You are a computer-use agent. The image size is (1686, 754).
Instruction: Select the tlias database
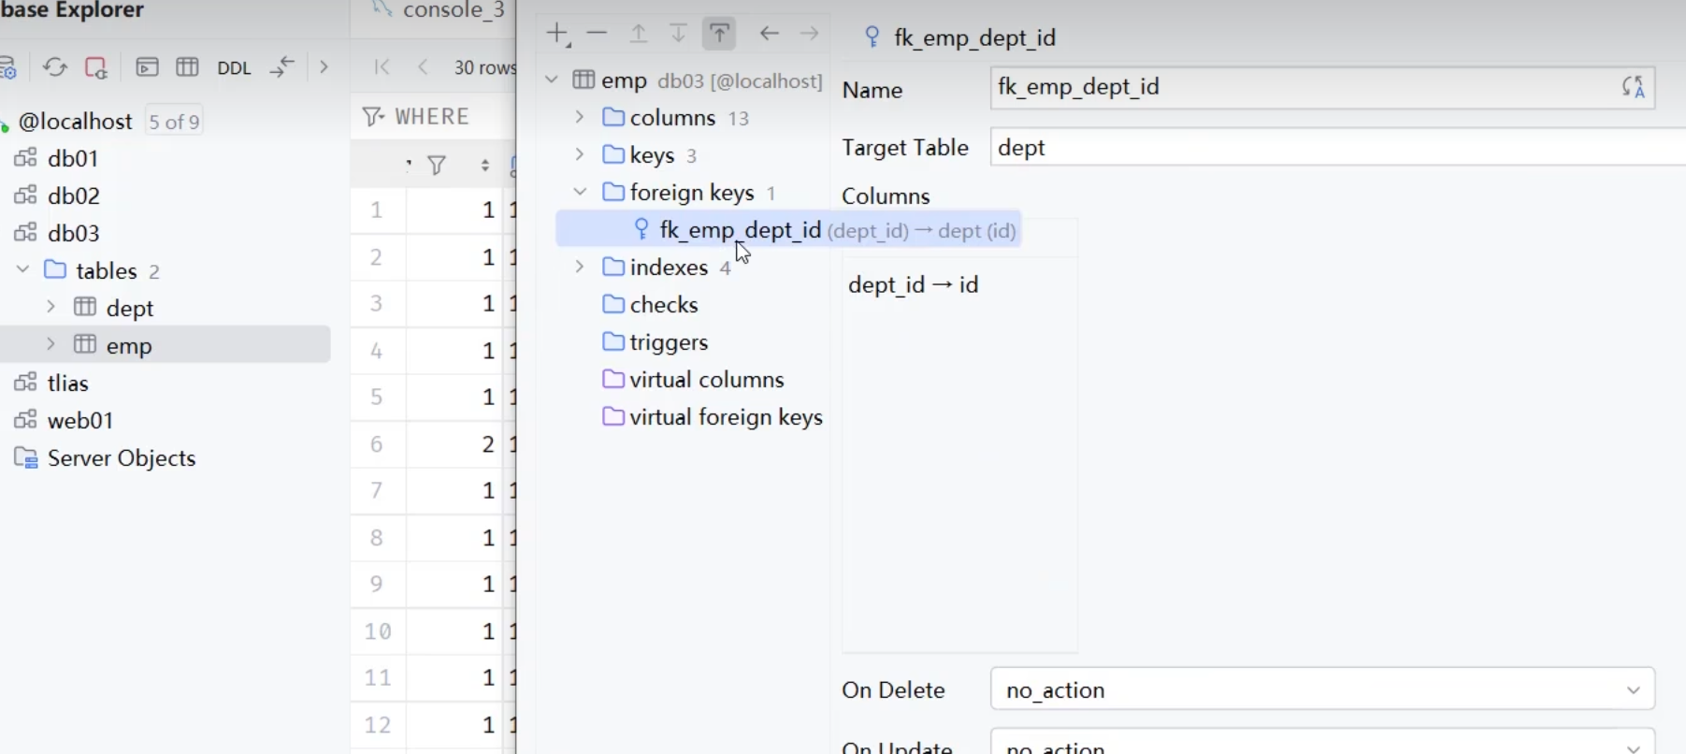point(67,384)
